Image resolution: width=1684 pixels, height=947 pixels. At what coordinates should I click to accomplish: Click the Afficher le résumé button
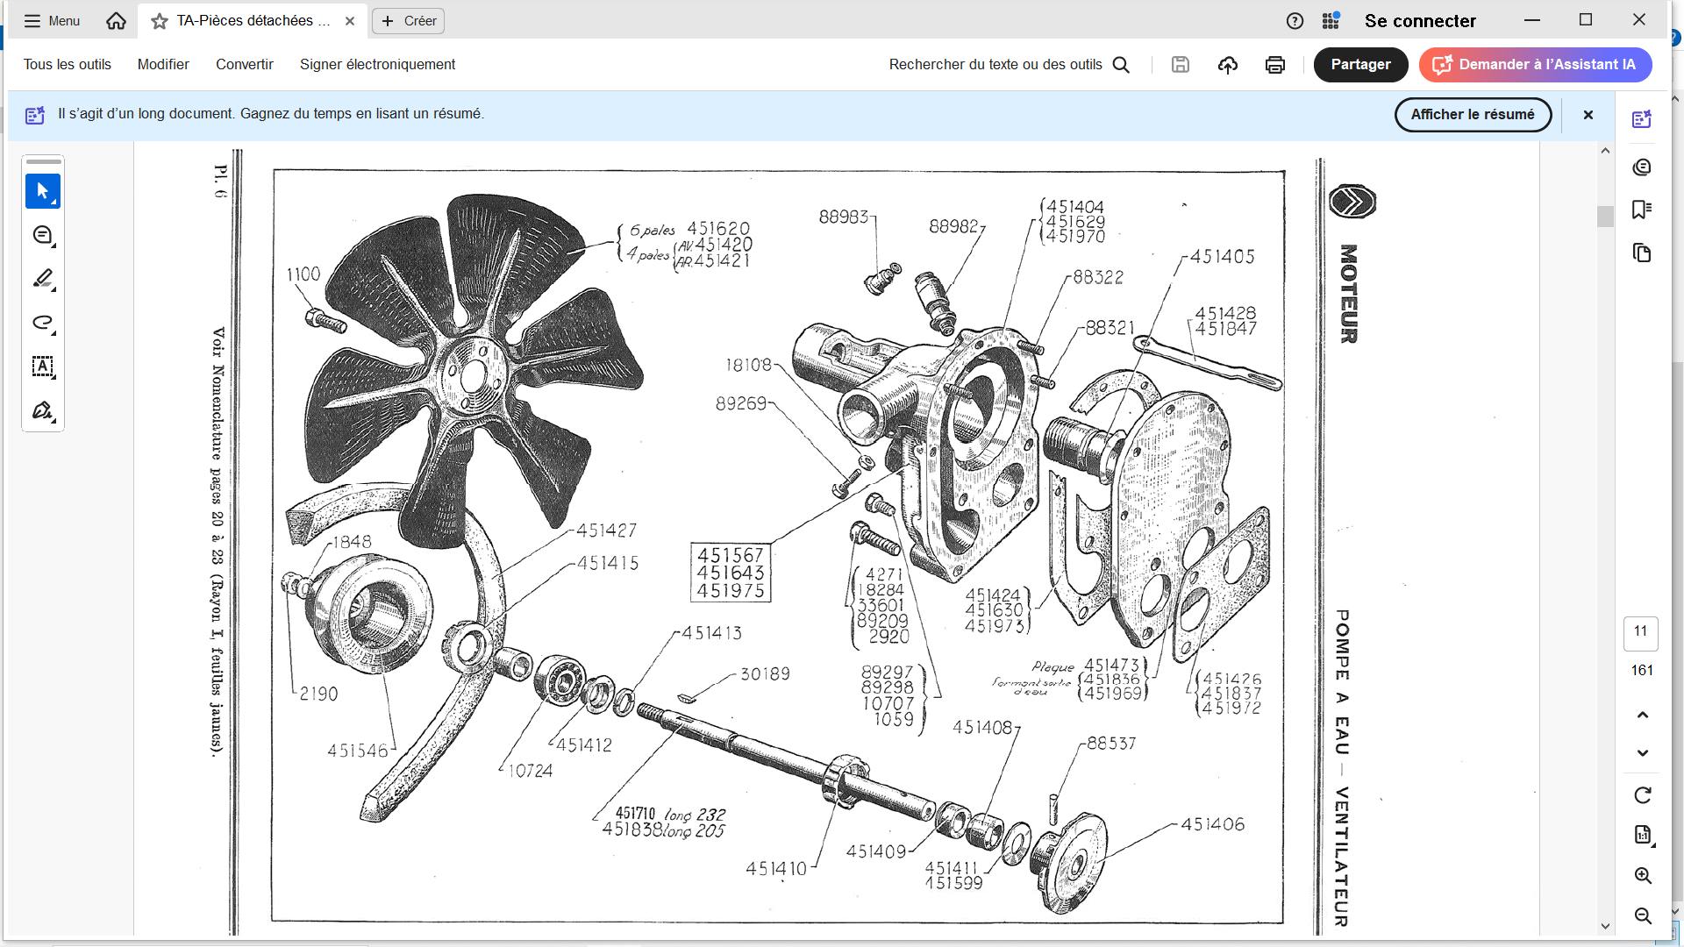tap(1472, 115)
